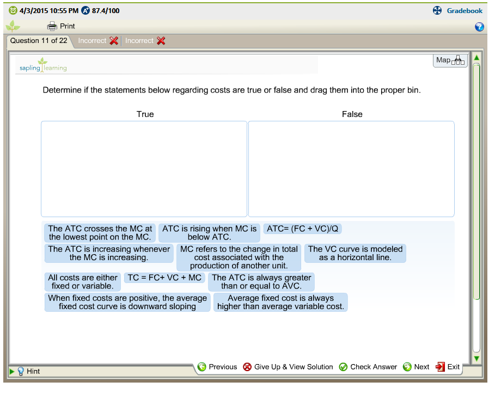Click the Give Up & View Solution button

pos(288,367)
